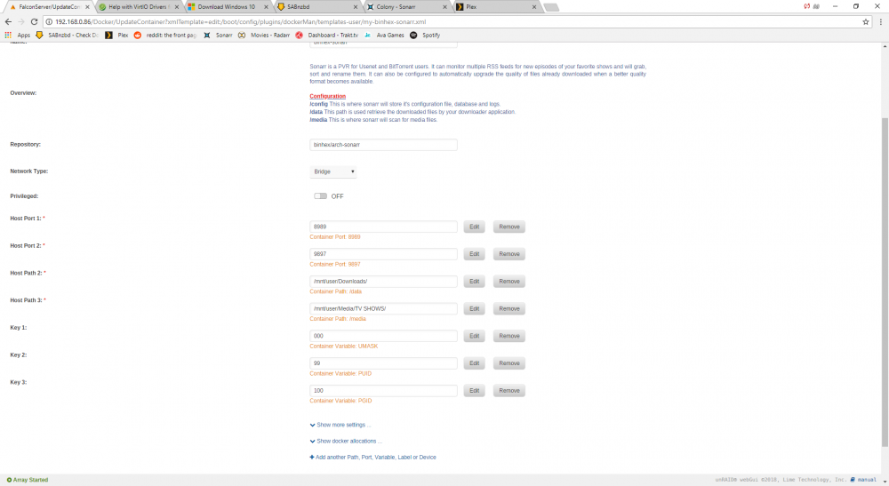Close the SABnzbd tab
The image size is (889, 486).
356,7
